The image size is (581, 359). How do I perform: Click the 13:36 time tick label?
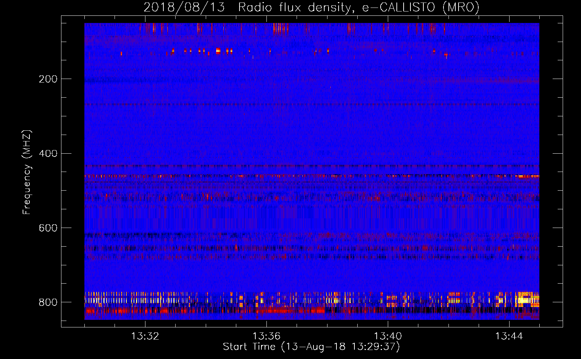point(266,336)
